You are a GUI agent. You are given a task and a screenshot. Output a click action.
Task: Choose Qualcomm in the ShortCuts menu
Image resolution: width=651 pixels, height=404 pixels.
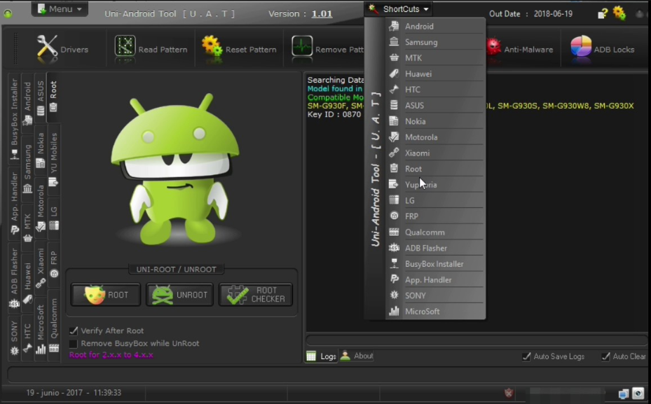pos(425,232)
